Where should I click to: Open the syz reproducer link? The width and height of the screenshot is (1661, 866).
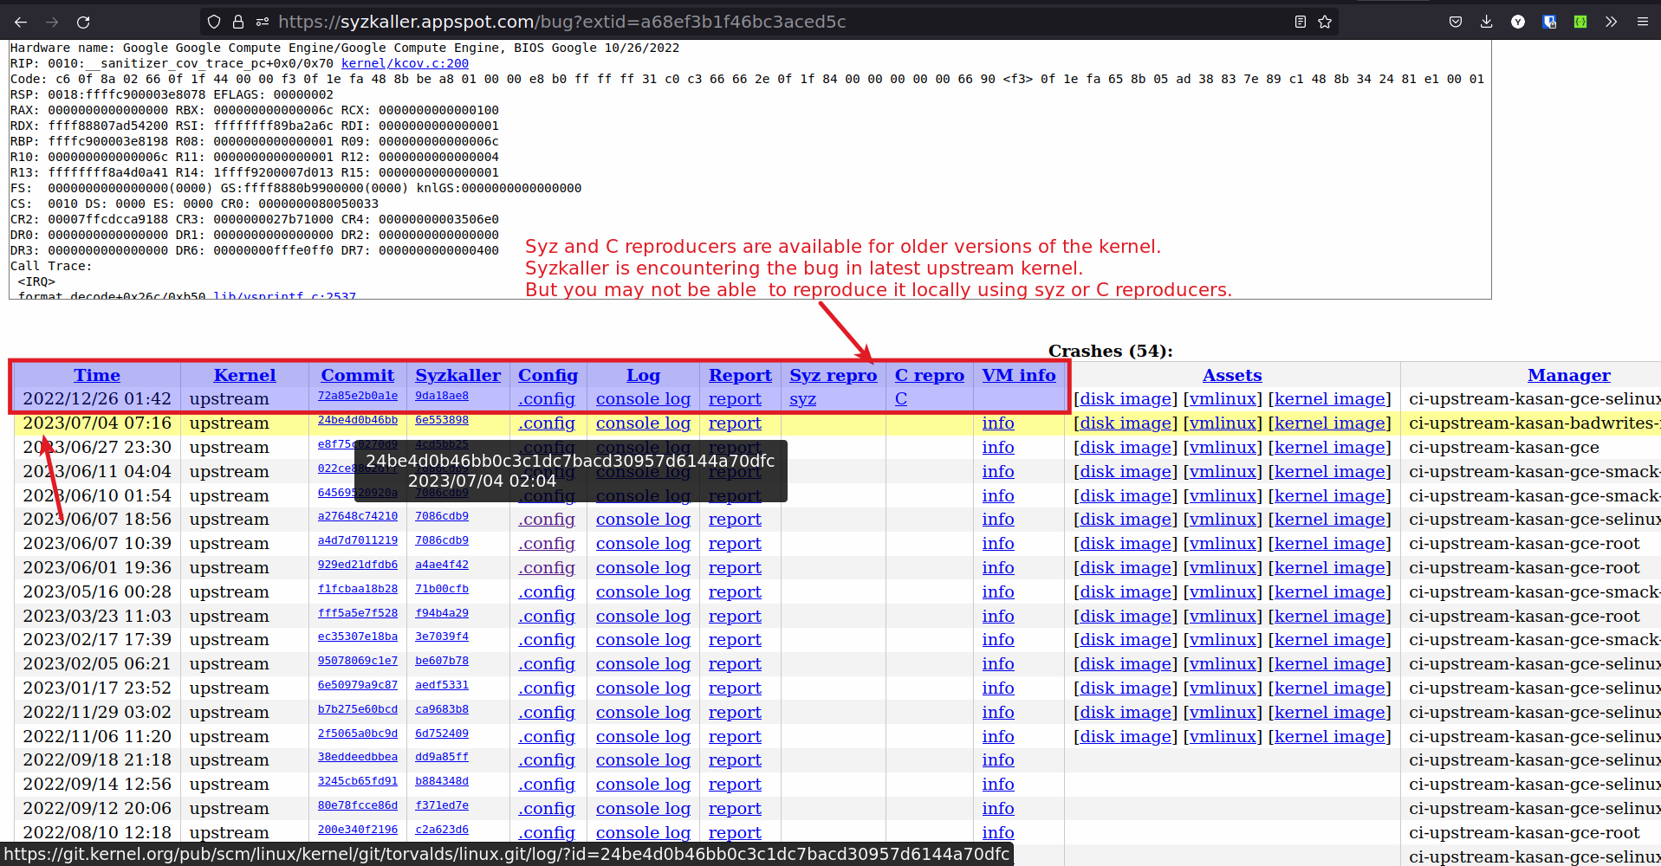click(x=802, y=399)
